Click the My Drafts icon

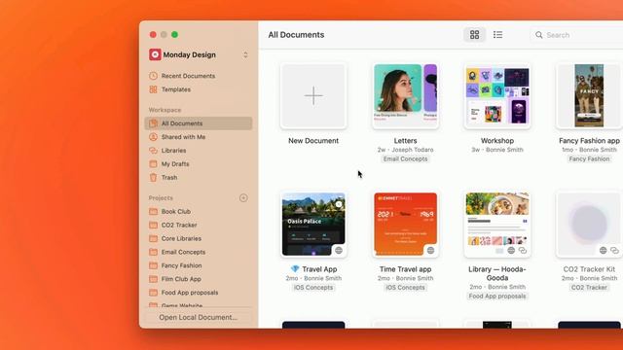[x=154, y=164]
